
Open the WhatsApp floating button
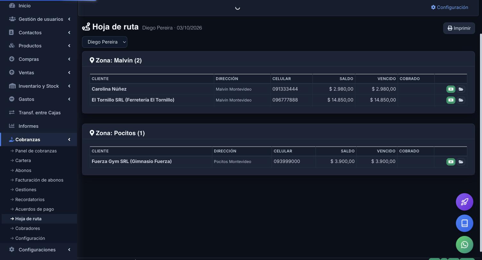coord(464,245)
